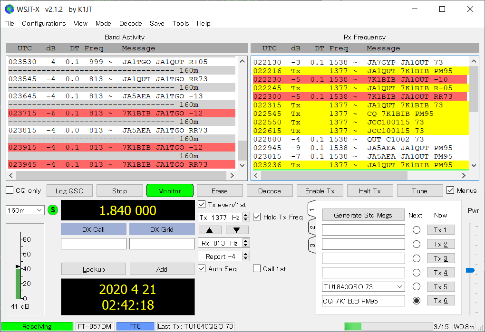Viewport: 485px width, 332px height.
Task: Switch to message tab 2
Action: tap(312, 227)
